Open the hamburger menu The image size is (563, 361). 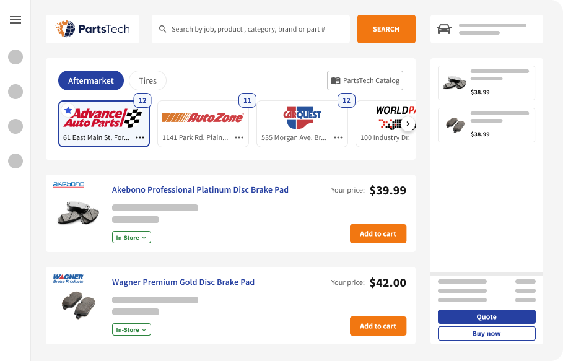[15, 20]
